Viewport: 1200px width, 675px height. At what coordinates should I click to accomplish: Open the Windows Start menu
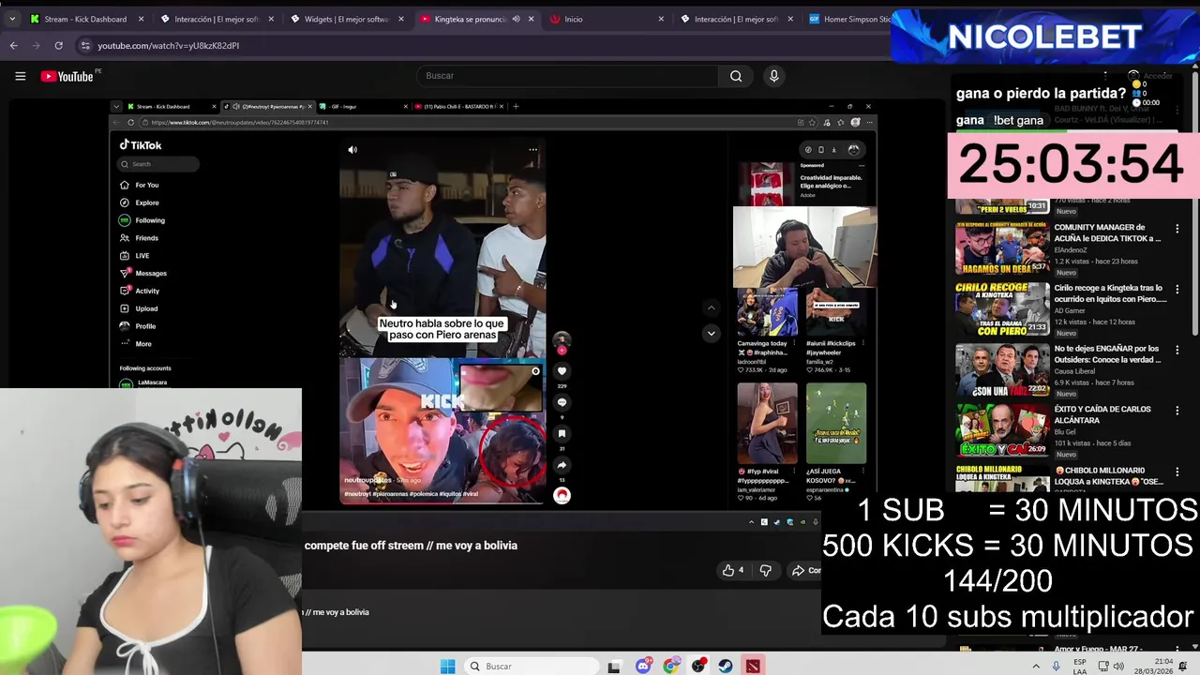click(x=448, y=667)
